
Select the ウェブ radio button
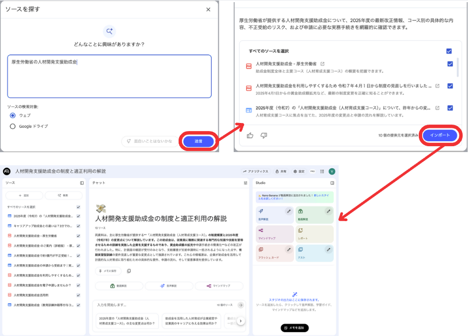point(13,115)
